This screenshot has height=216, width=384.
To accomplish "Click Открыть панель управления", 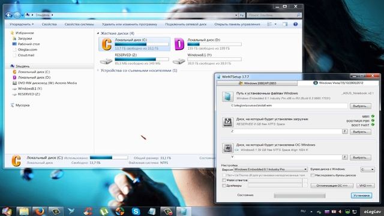I will (238, 24).
